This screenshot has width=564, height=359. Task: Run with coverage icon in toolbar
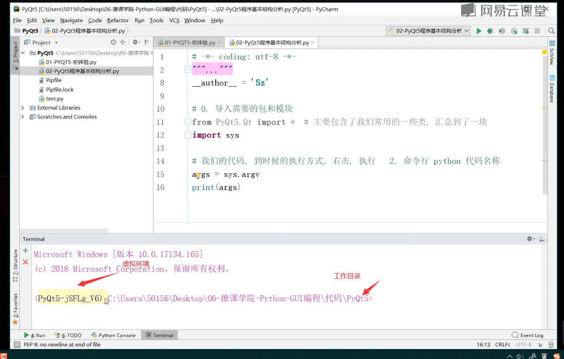point(502,31)
